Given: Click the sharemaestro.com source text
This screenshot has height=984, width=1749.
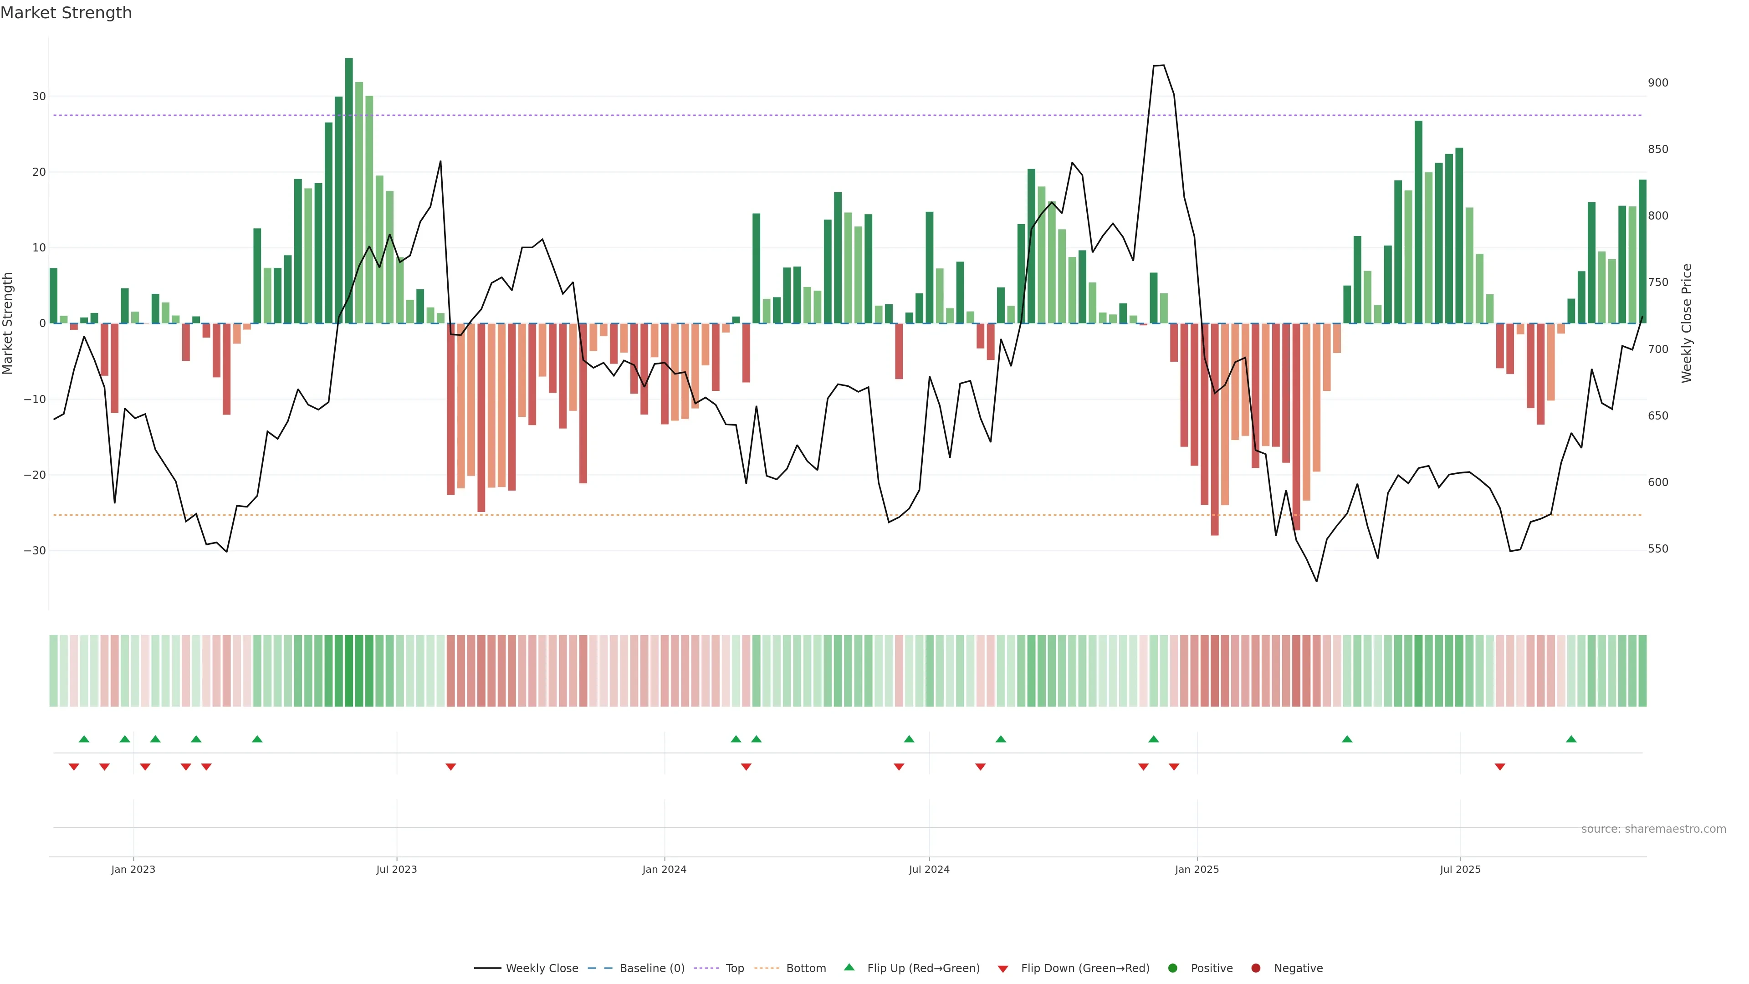Looking at the screenshot, I should 1653,829.
